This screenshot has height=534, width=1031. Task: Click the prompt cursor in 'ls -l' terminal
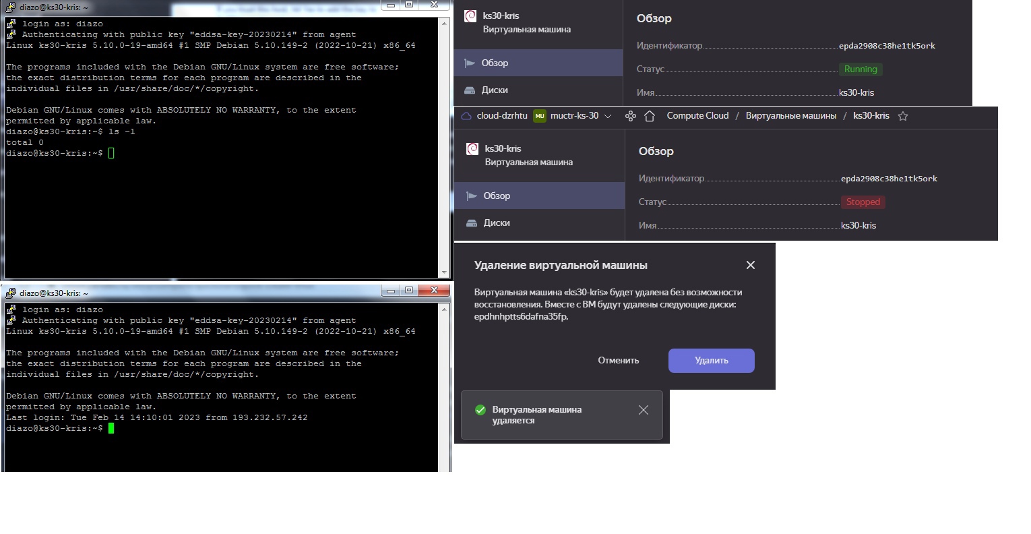pyautogui.click(x=111, y=154)
